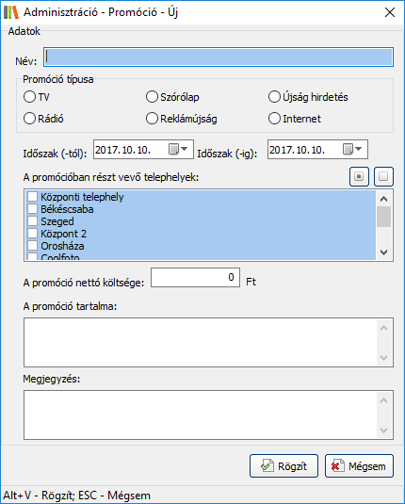
Task: Click the select-all locations icon button
Action: (x=359, y=176)
